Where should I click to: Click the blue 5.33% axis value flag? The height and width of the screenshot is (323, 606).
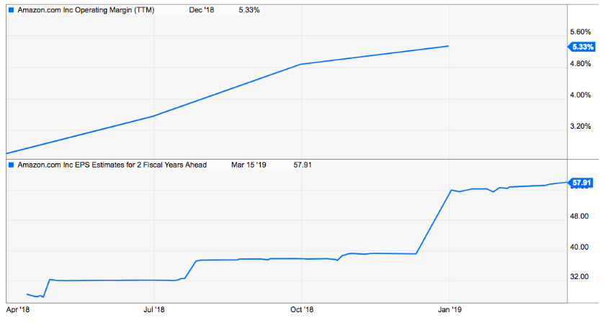coord(582,47)
